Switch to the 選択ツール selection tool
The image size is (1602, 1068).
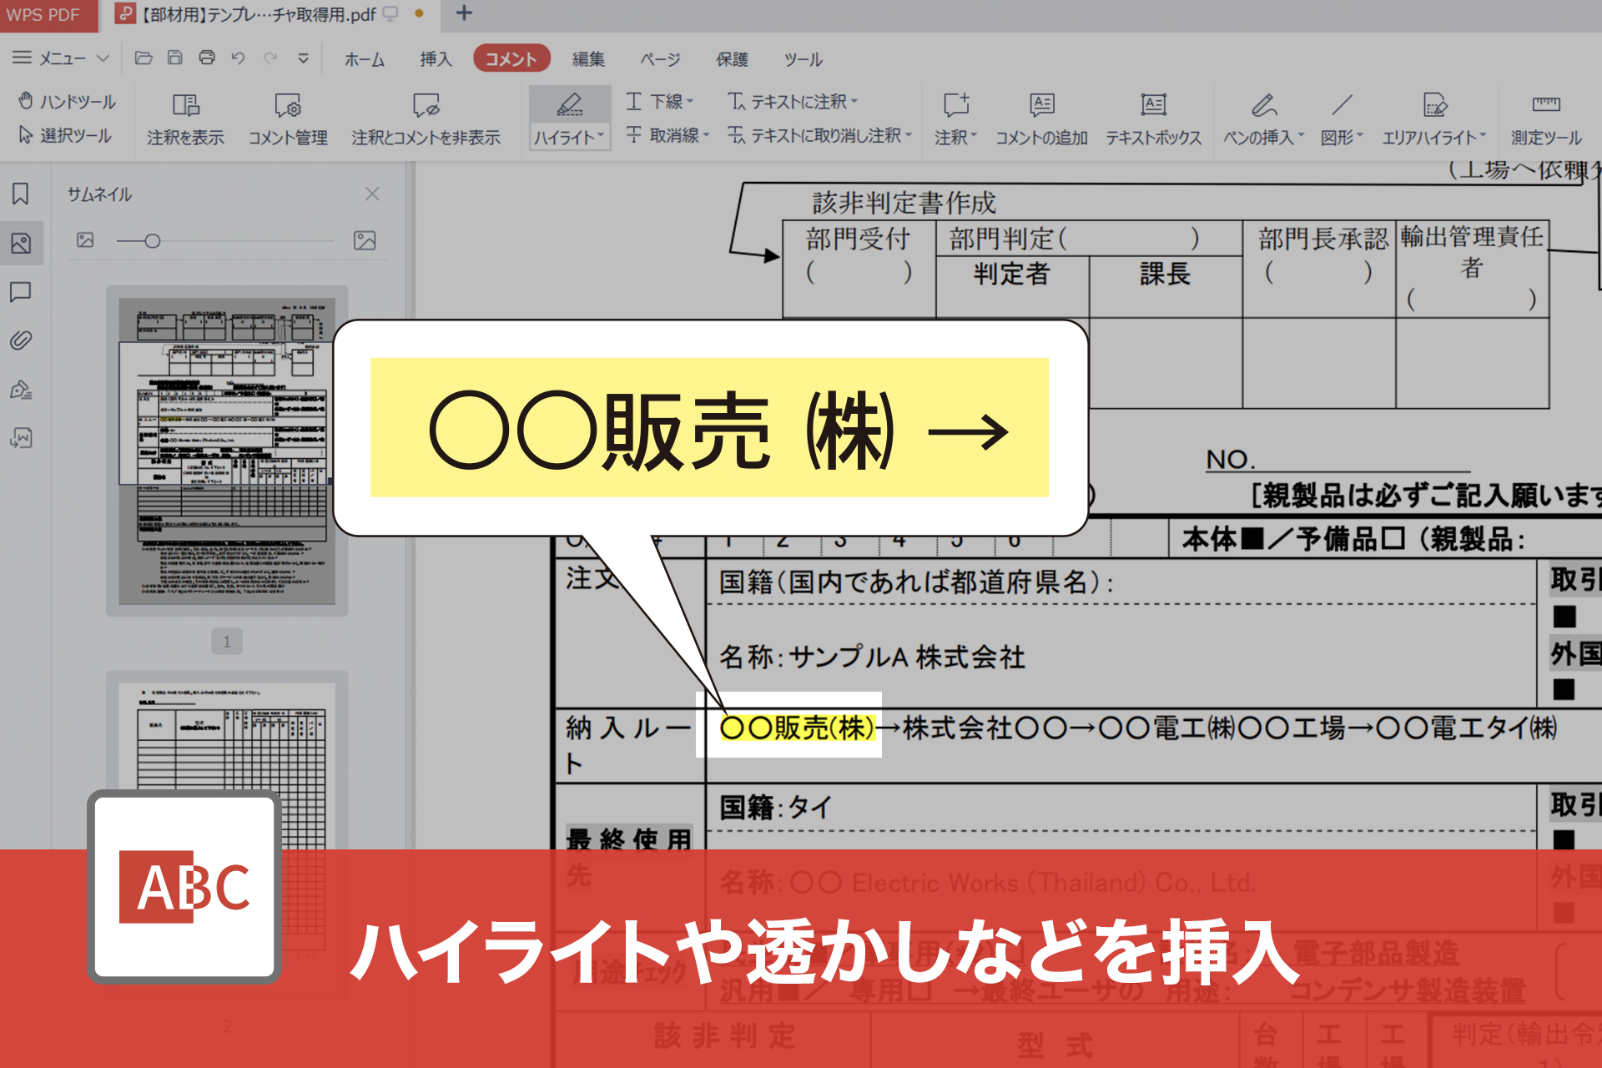point(65,136)
